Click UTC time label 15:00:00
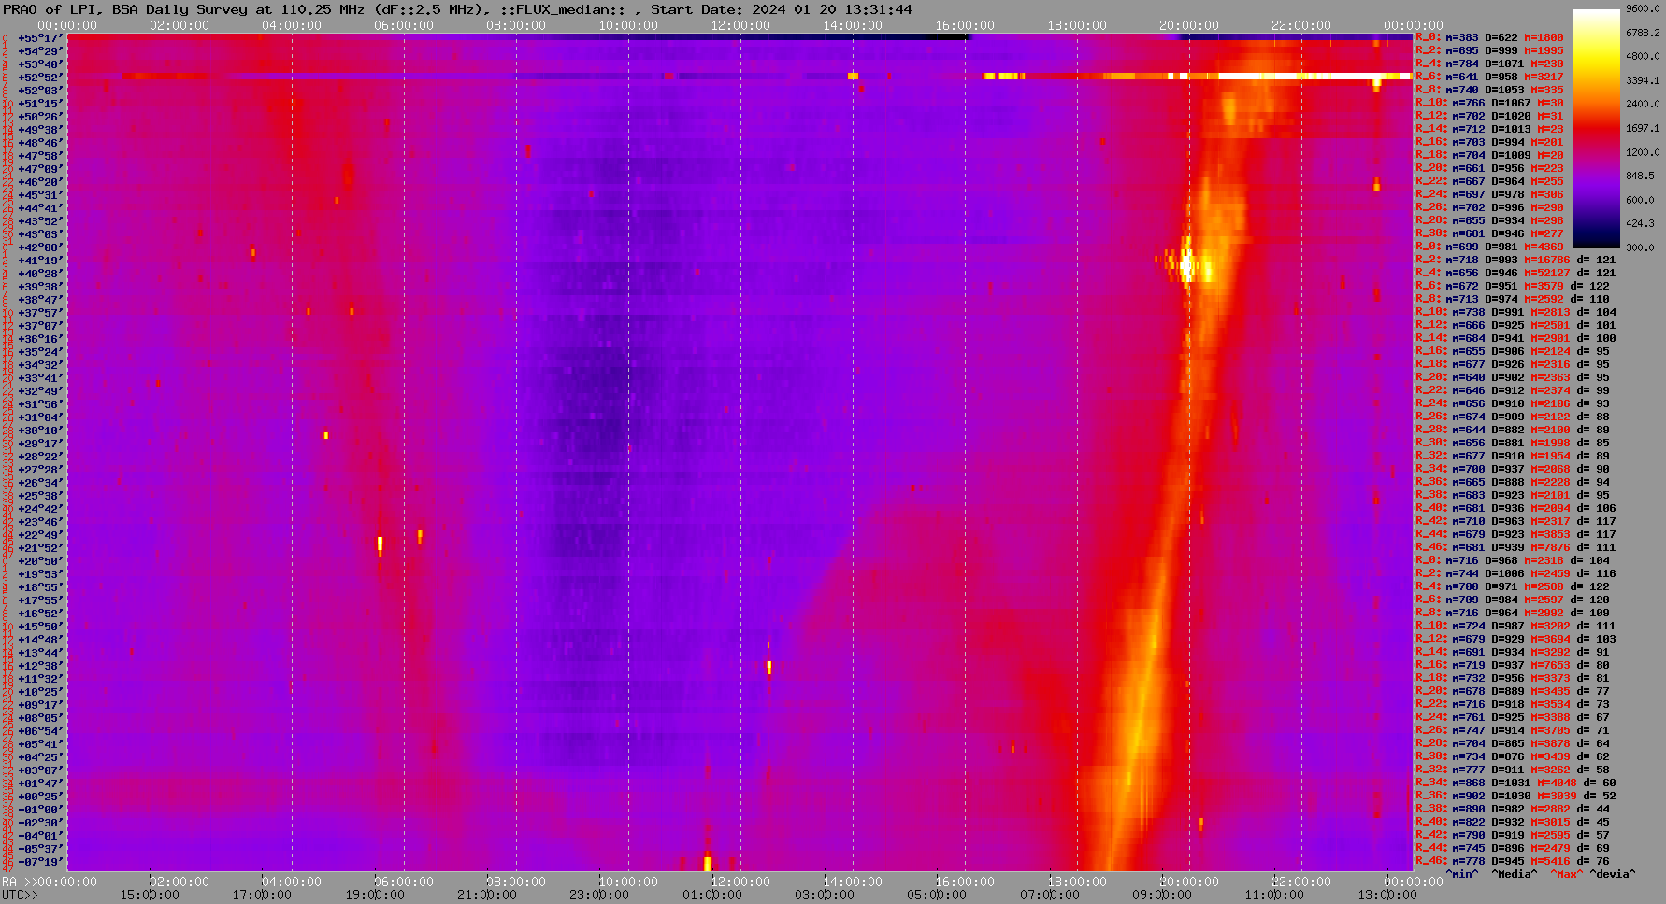The image size is (1666, 904). tap(150, 895)
